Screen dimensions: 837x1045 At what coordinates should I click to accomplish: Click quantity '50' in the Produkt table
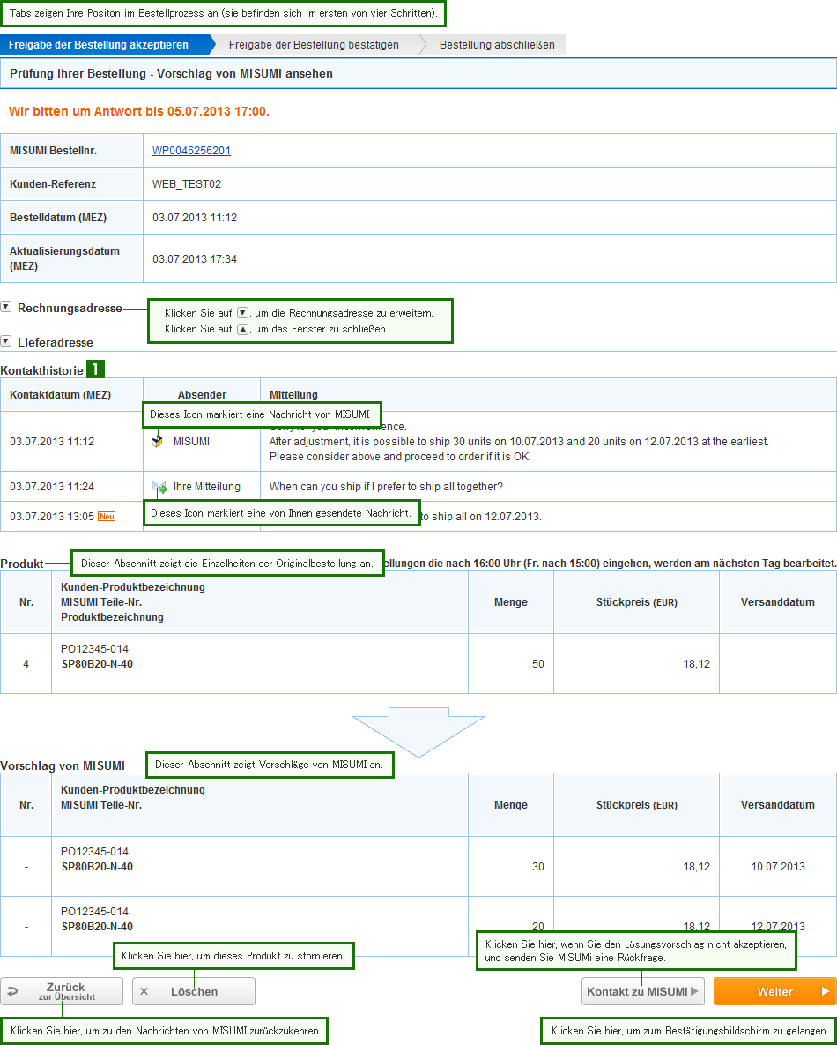(538, 664)
